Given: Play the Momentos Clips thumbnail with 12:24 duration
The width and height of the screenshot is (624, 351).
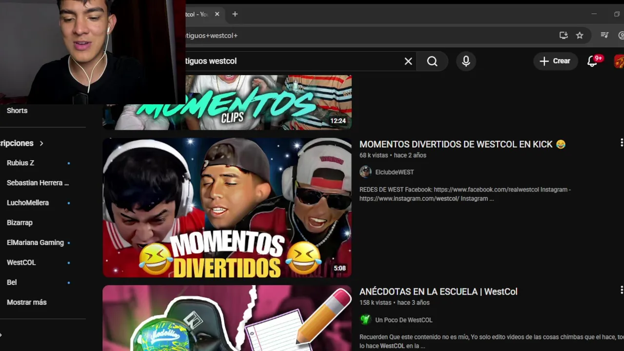Looking at the screenshot, I should [227, 102].
